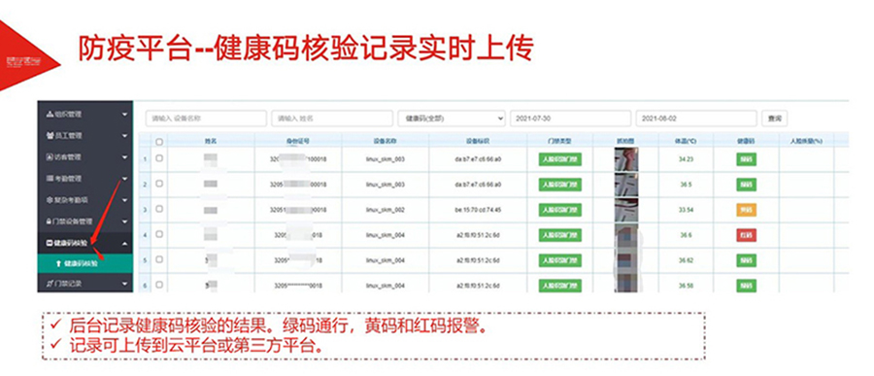Collapse the 健康码核验 menu using its chevron
The height and width of the screenshot is (376, 874).
tap(124, 243)
